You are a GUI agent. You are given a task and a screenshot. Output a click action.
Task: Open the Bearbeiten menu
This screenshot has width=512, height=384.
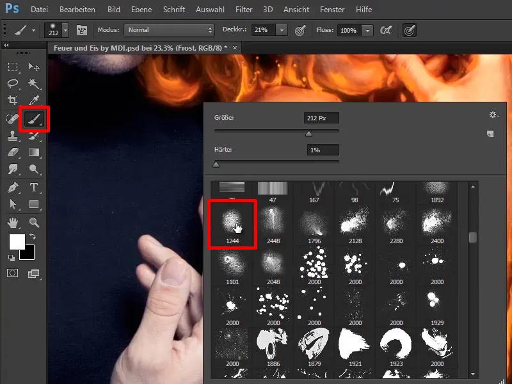click(77, 10)
